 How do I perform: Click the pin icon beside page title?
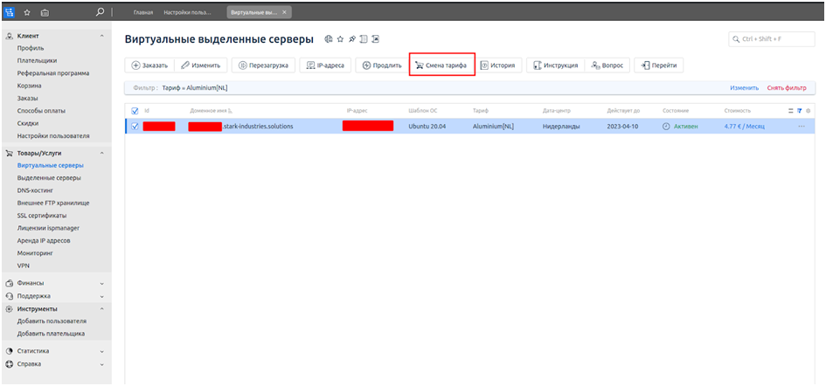[x=352, y=39]
